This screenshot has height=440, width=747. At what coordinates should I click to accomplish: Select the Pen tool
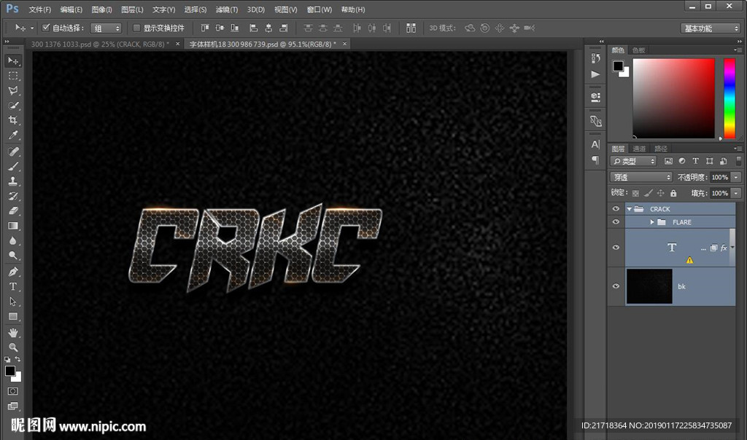(13, 272)
